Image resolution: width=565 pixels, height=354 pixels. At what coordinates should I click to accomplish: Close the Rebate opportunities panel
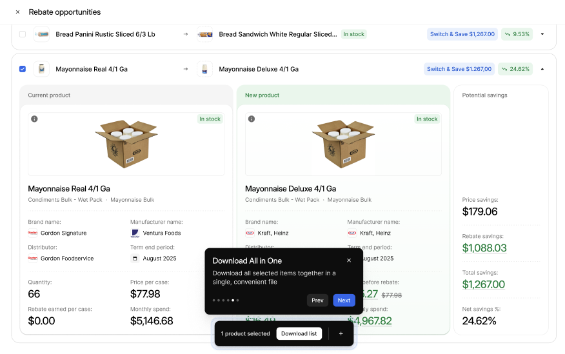[x=17, y=12]
